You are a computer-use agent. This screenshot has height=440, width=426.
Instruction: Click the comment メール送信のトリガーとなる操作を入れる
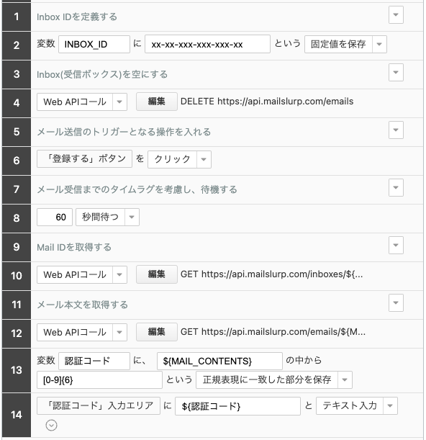124,132
